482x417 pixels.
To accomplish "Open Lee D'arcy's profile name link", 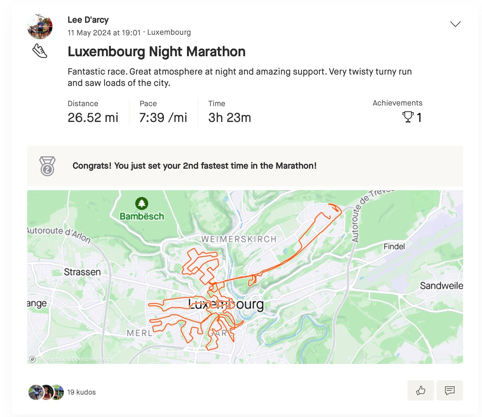I will click(88, 20).
